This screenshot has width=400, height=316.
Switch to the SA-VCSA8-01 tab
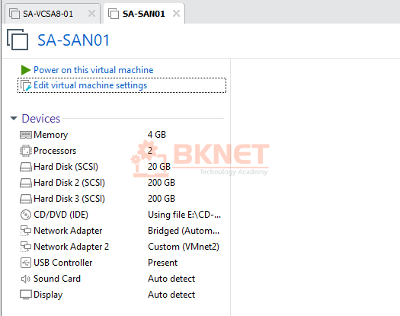coord(48,14)
